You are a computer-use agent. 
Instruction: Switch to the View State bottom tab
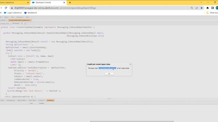(x=32, y=100)
